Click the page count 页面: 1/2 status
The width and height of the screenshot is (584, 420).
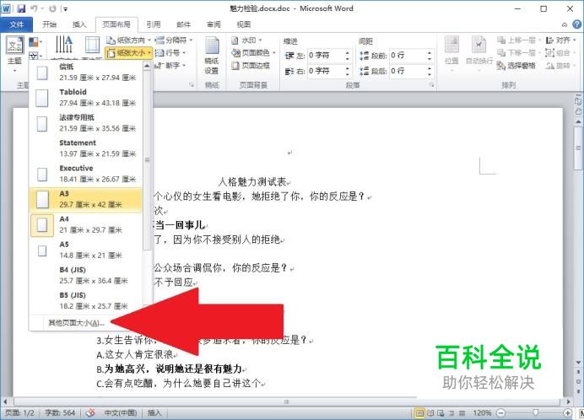coord(19,413)
